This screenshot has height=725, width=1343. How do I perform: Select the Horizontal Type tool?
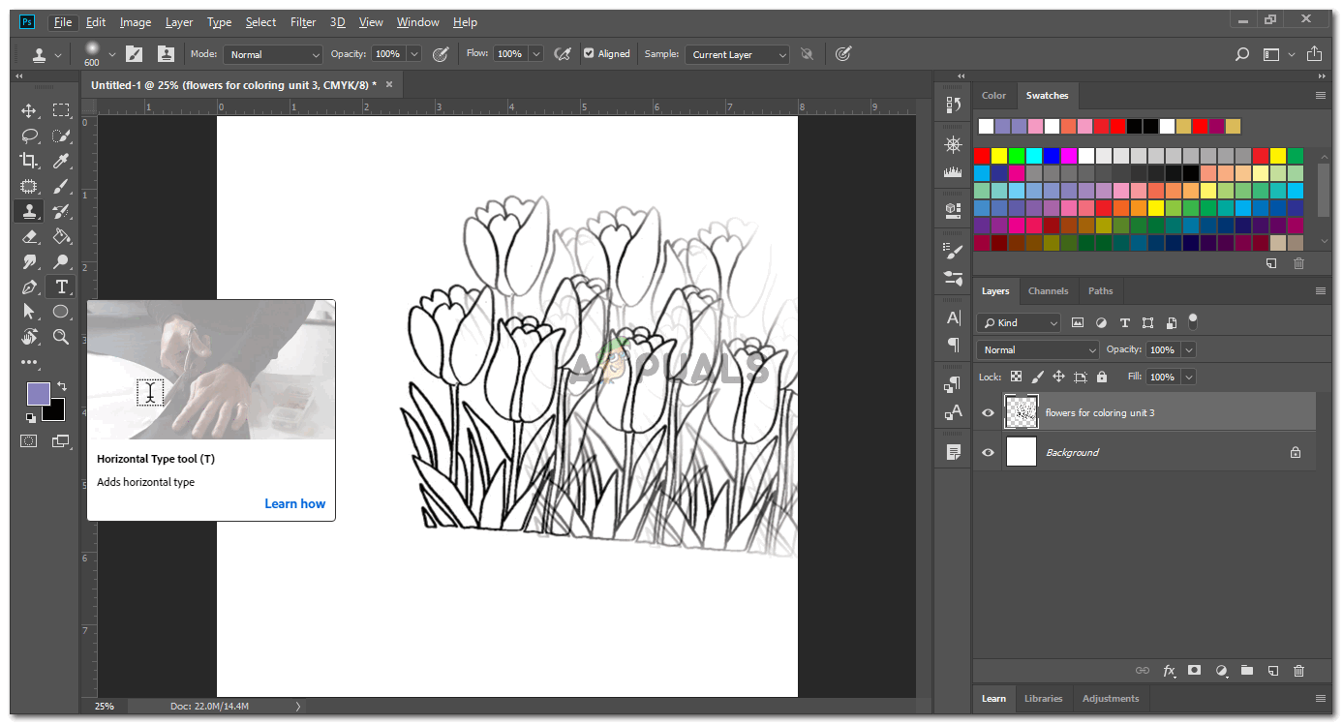coord(61,287)
